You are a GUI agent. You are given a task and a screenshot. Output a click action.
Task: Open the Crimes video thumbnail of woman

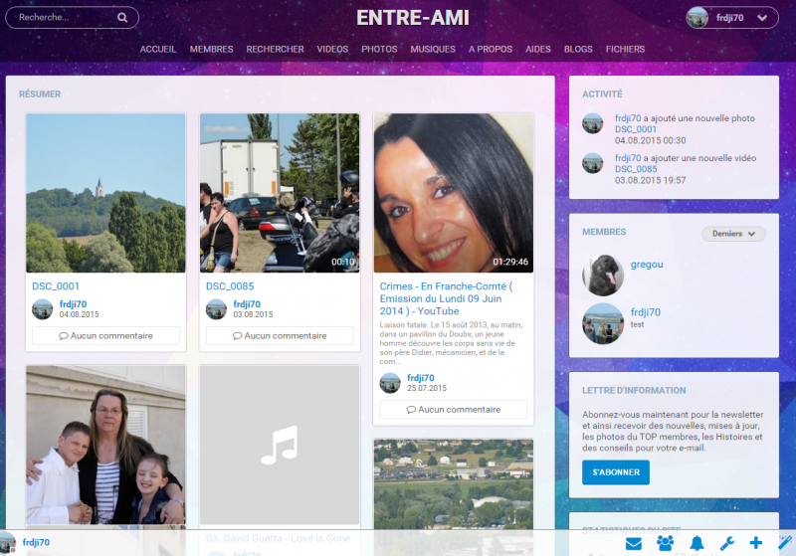(454, 193)
